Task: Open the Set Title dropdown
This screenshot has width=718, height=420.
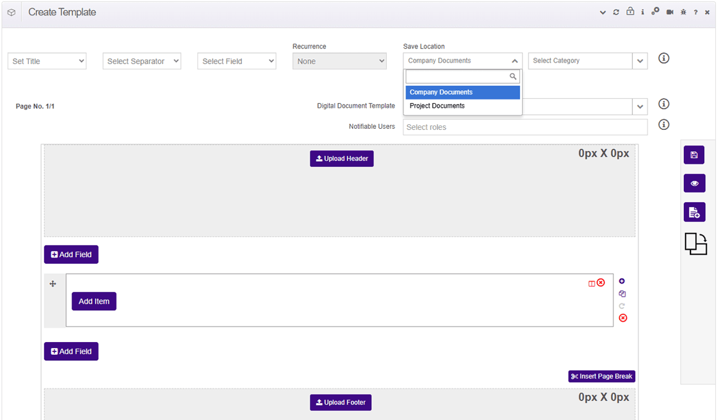Action: pos(47,61)
